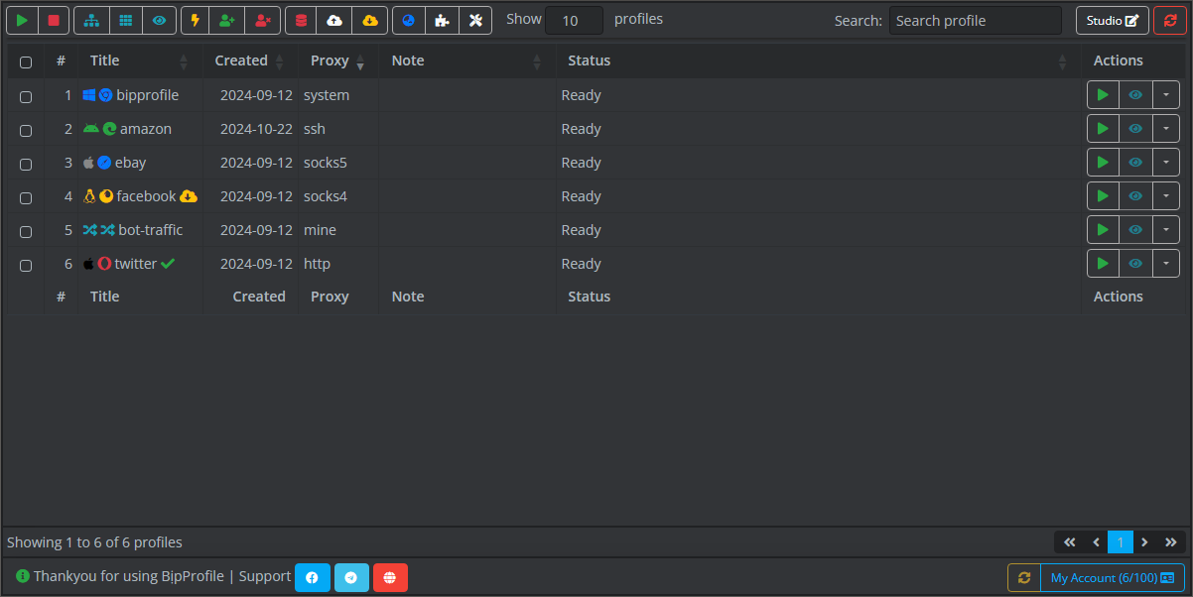Click the eye button in twitter row
1193x597 pixels.
[1135, 264]
